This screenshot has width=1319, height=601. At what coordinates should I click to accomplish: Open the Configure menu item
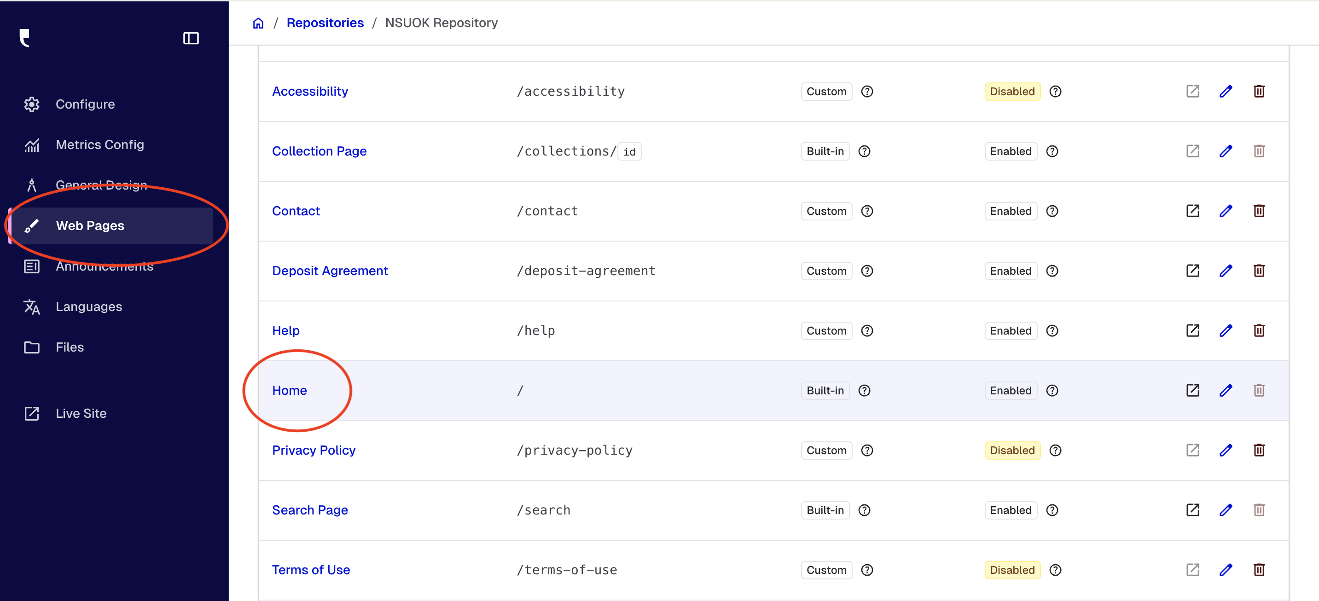pos(85,104)
